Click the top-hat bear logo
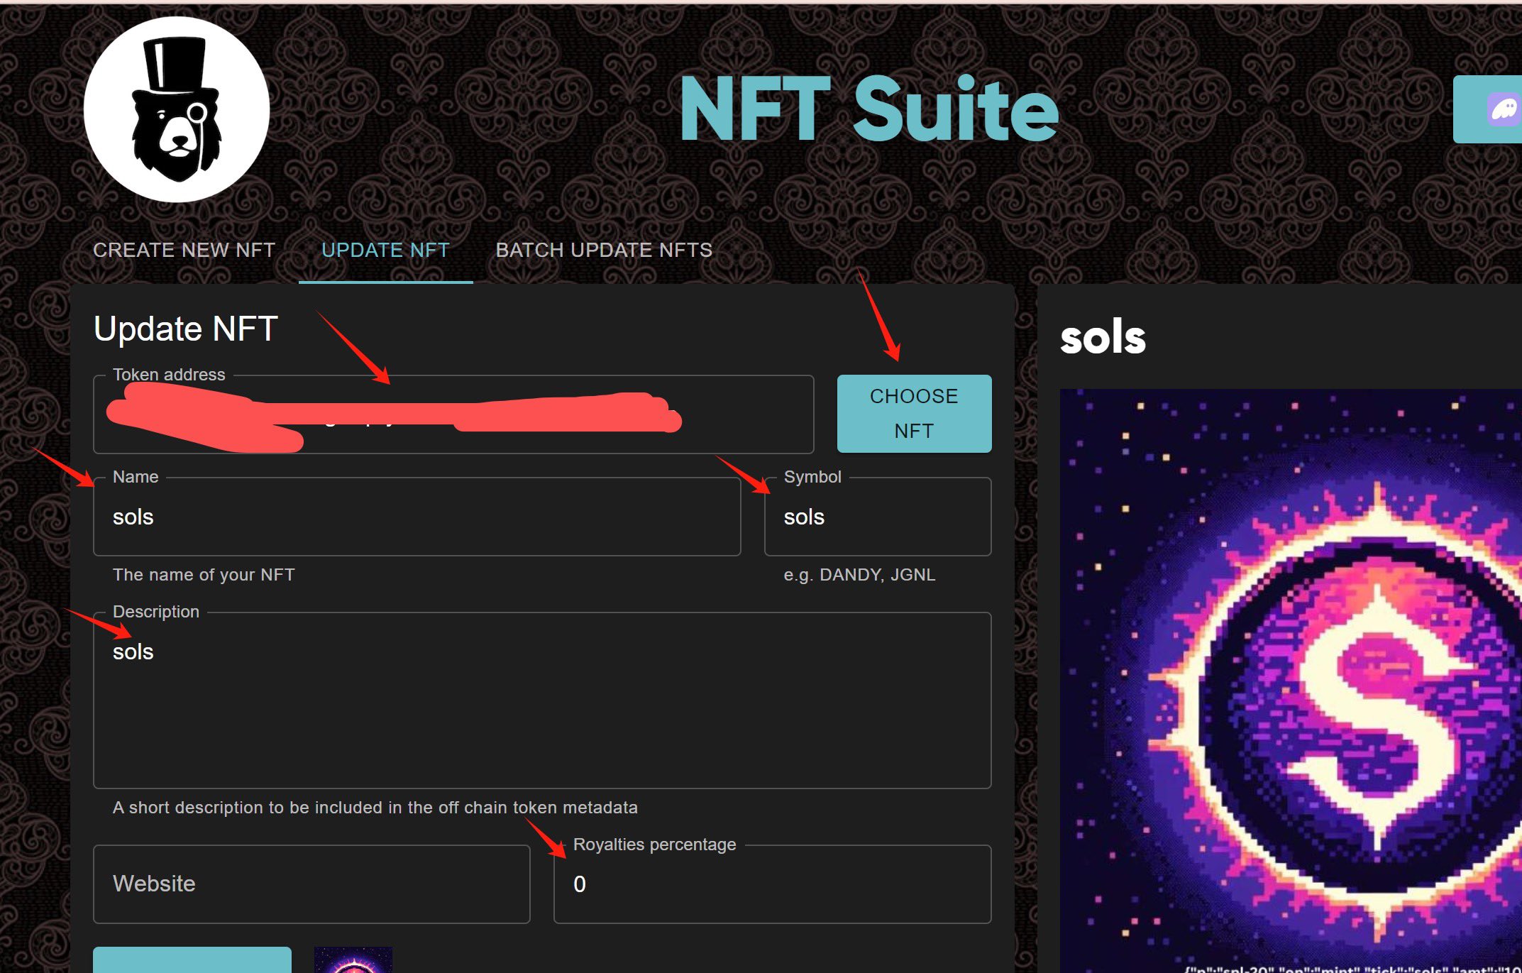Screen dimensions: 1522x973 [177, 110]
